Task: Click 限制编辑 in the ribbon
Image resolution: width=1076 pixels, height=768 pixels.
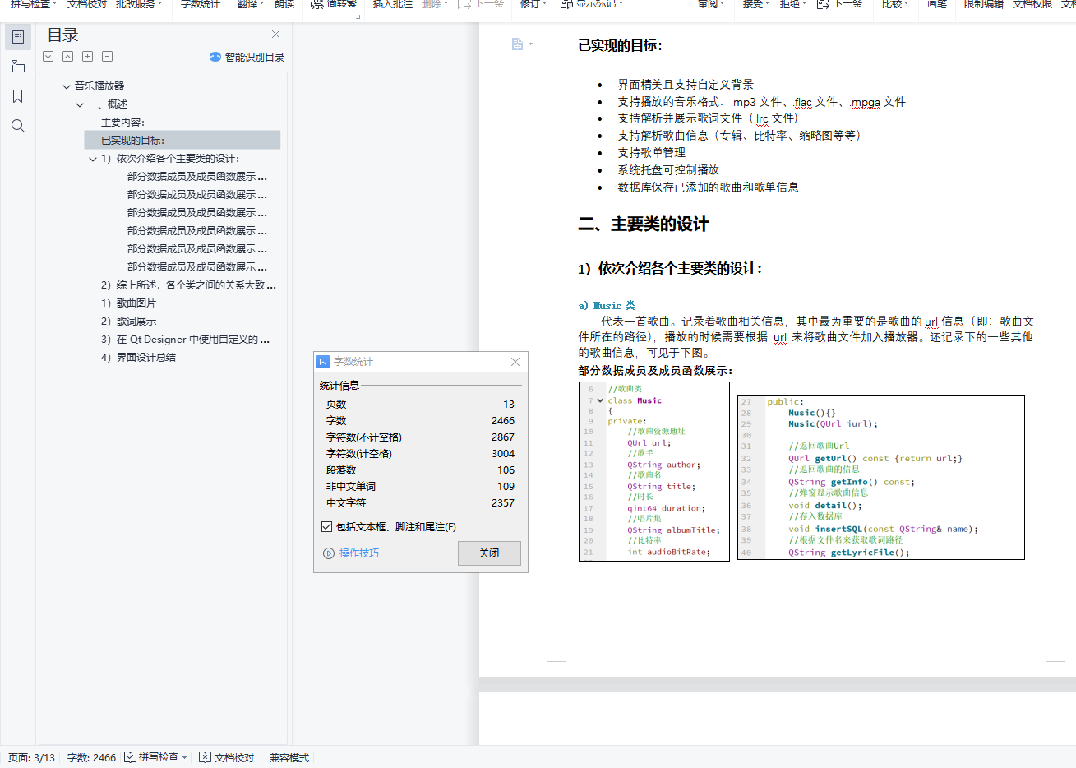Action: pyautogui.click(x=984, y=5)
